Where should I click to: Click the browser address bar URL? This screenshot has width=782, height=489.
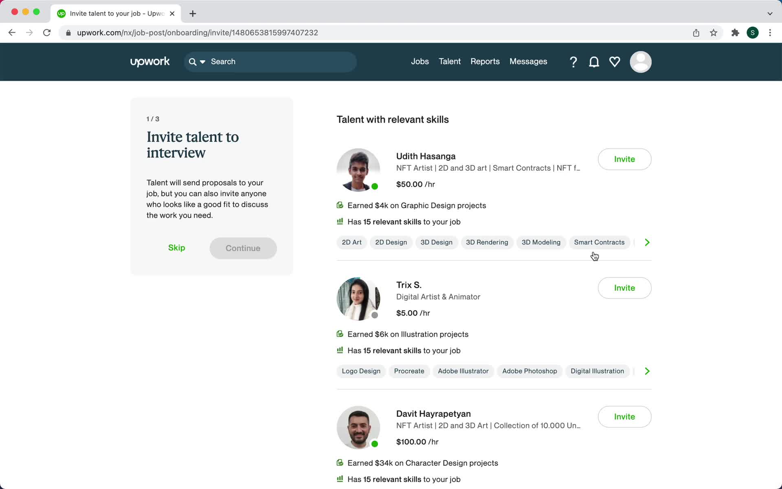coord(197,32)
